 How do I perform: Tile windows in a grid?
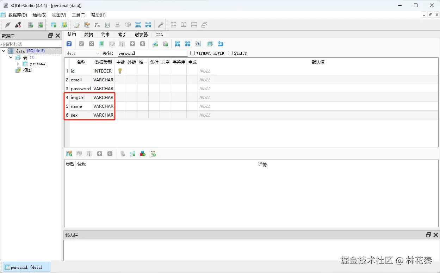173,25
